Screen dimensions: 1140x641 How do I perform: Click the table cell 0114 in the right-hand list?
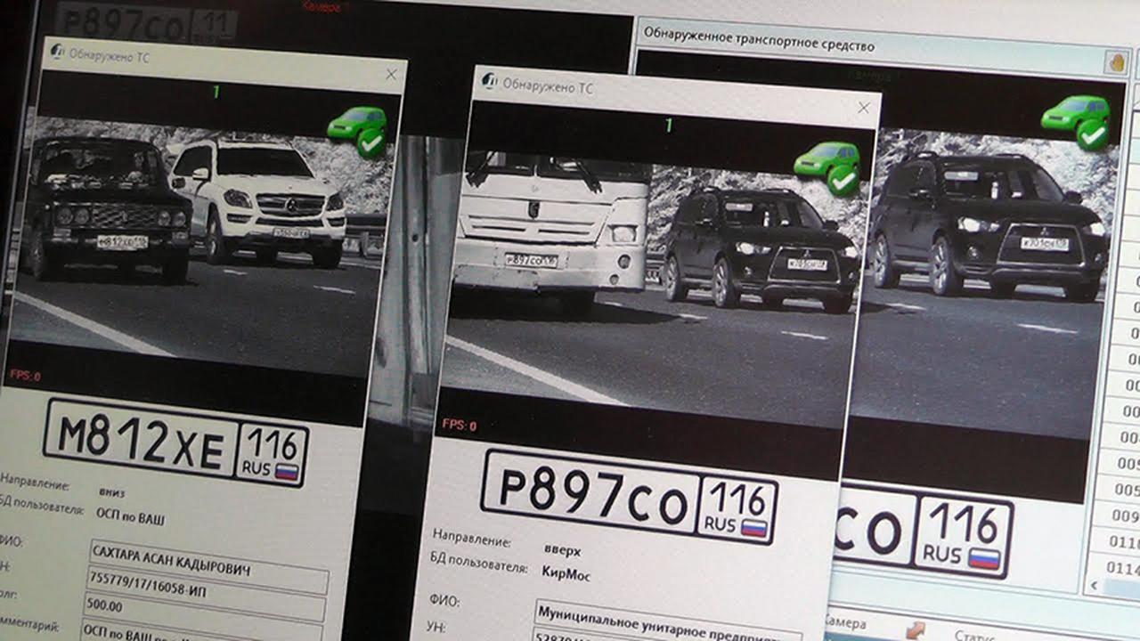pos(1123,567)
